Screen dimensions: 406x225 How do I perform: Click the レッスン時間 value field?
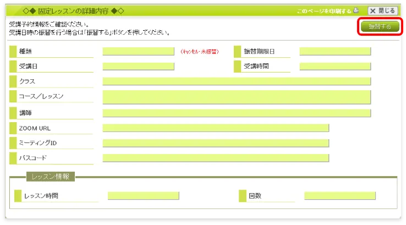pyautogui.click(x=143, y=196)
